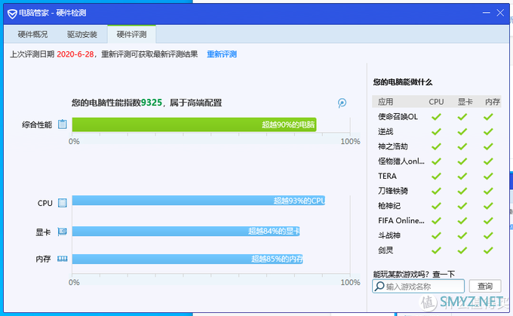
Task: Click the performance index value 9325
Action: click(152, 103)
